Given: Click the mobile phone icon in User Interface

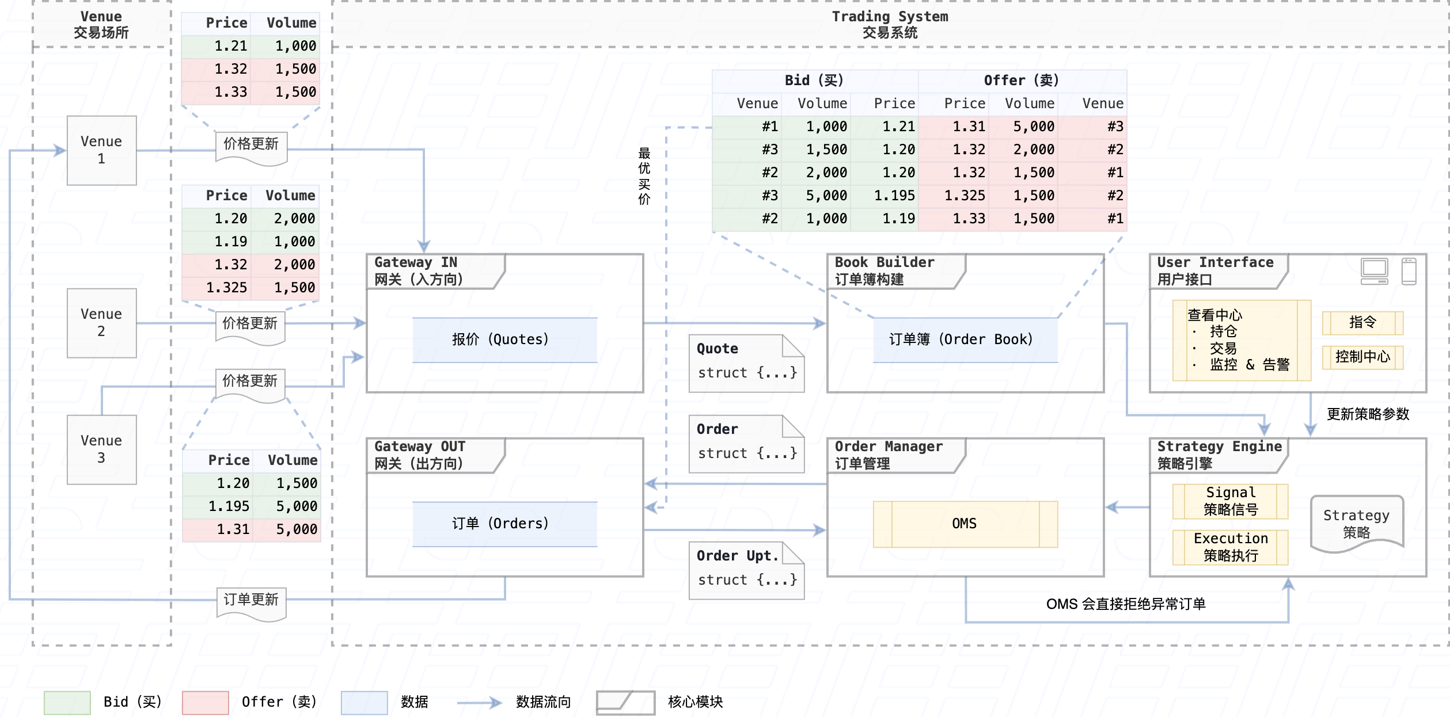Looking at the screenshot, I should (1409, 271).
